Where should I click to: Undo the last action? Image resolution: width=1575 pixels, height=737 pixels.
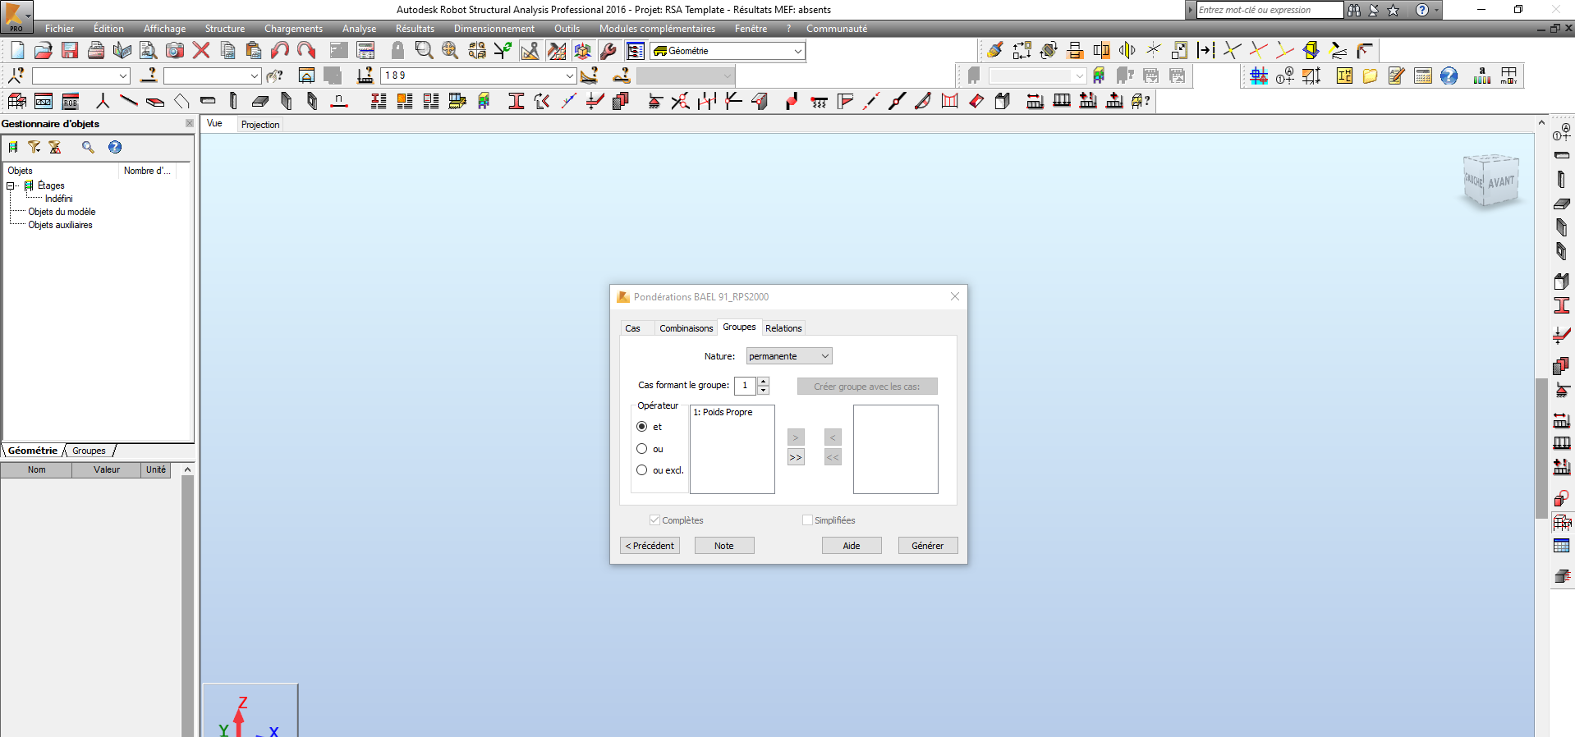[280, 50]
